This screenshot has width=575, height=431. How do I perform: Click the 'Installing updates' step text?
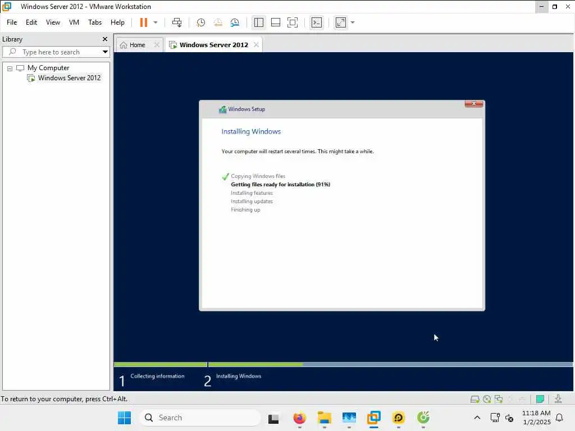coord(252,201)
